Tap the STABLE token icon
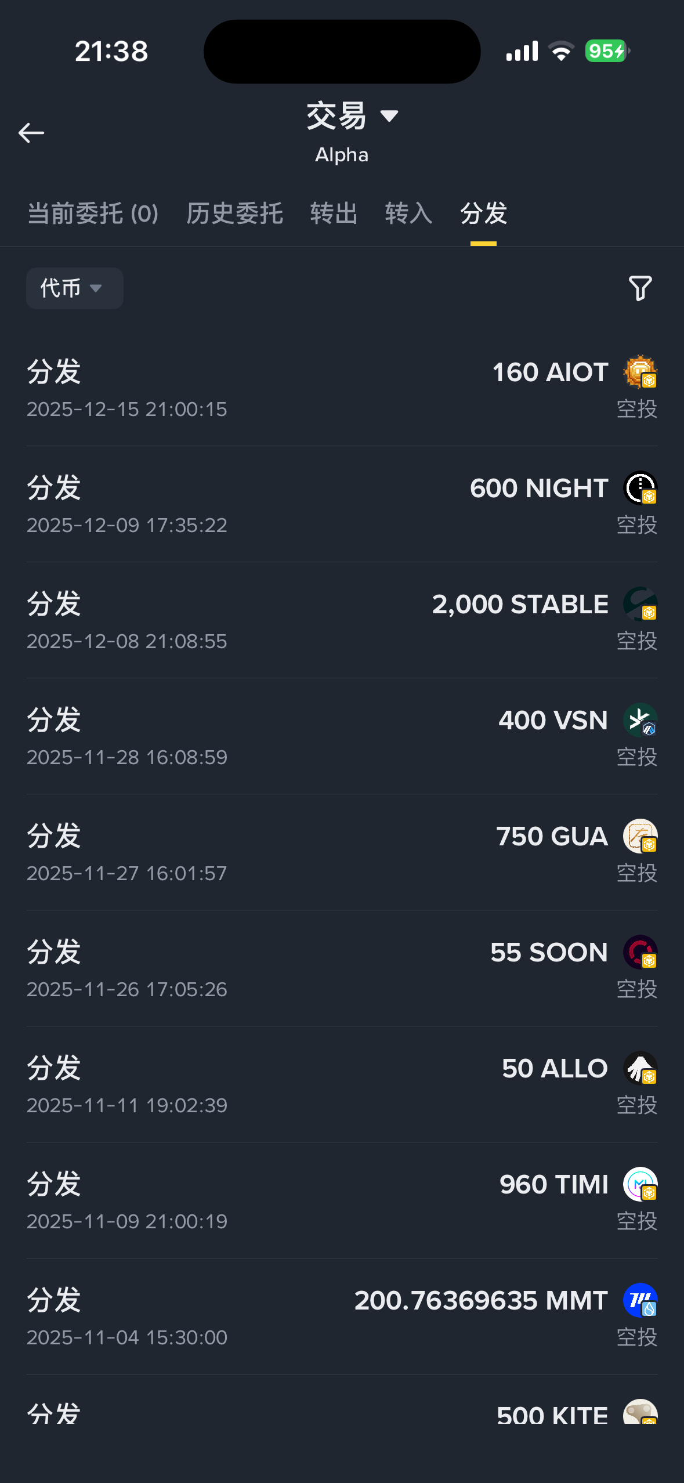The image size is (684, 1483). [x=639, y=603]
